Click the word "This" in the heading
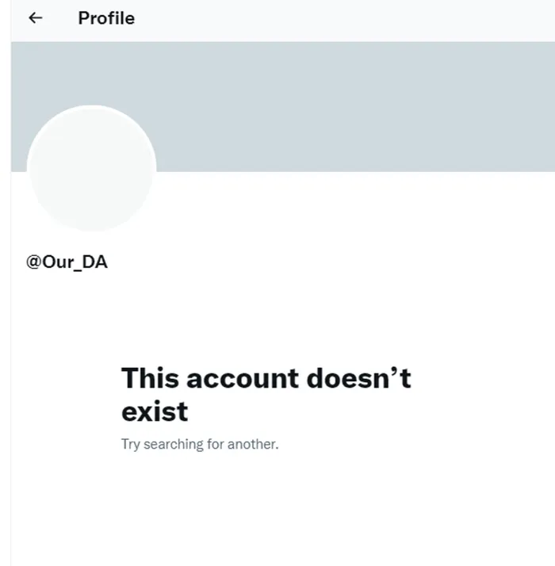This screenshot has height=566, width=555. coord(150,378)
